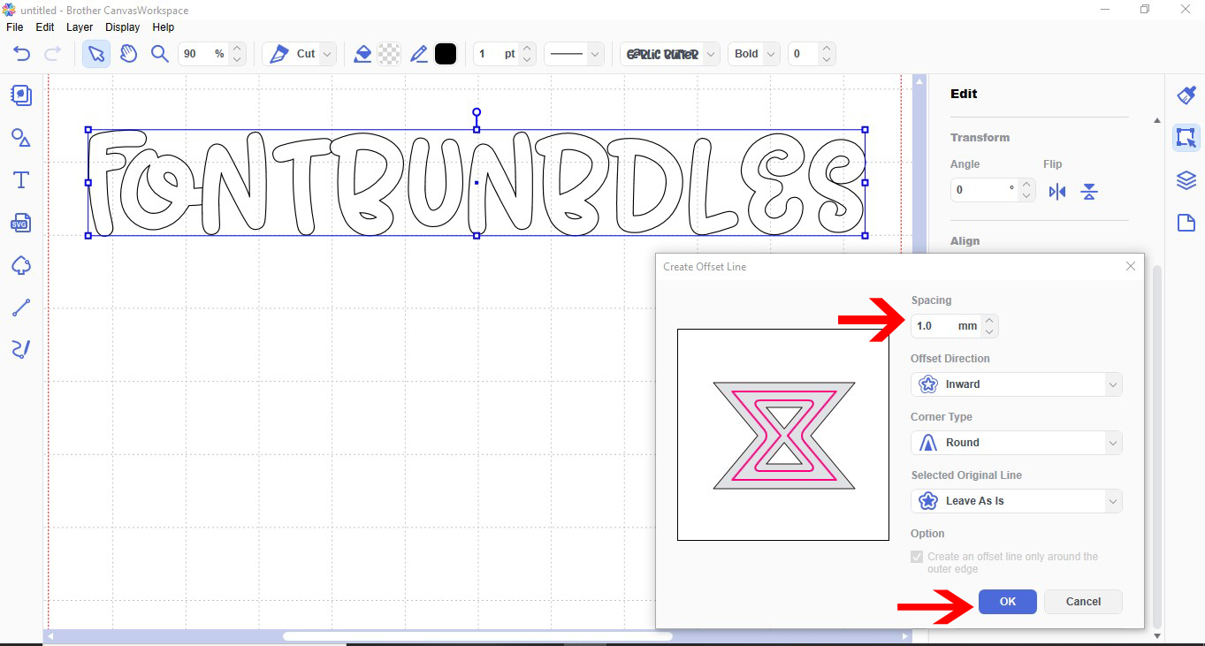Increase the Spacing mm stepper
Image resolution: width=1205 pixels, height=646 pixels.
(x=989, y=321)
